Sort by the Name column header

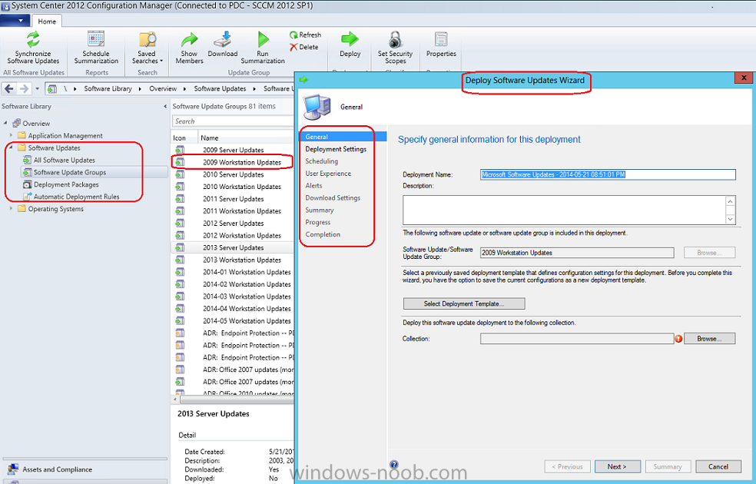click(x=209, y=138)
